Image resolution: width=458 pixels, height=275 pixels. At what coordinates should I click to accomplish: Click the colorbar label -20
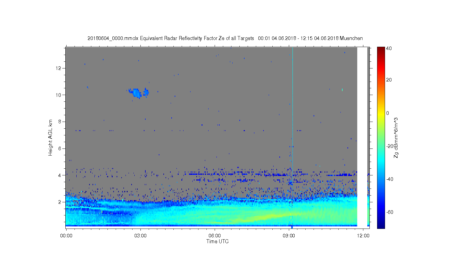[x=390, y=146]
